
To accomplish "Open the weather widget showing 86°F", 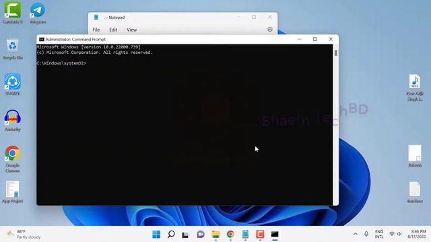I will point(24,234).
